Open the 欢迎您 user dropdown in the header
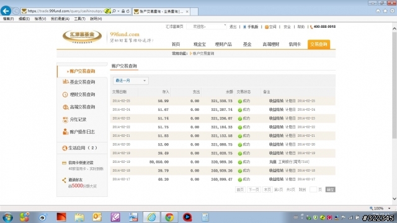The height and width of the screenshot is (223, 397). tap(206, 27)
